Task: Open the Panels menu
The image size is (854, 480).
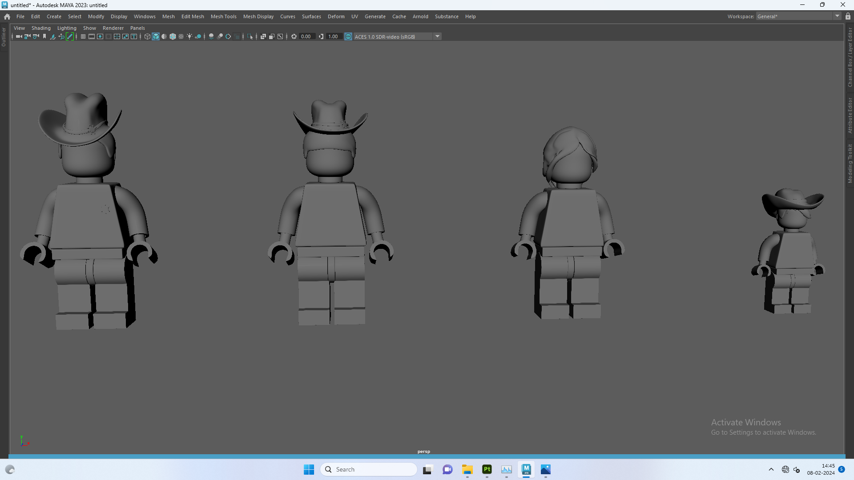Action: coord(137,28)
